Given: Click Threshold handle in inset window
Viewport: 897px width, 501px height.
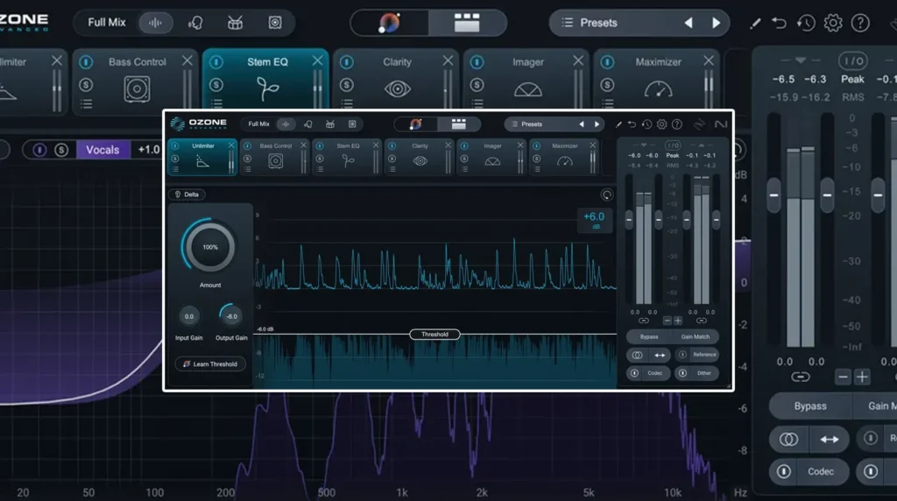Looking at the screenshot, I should coord(434,334).
